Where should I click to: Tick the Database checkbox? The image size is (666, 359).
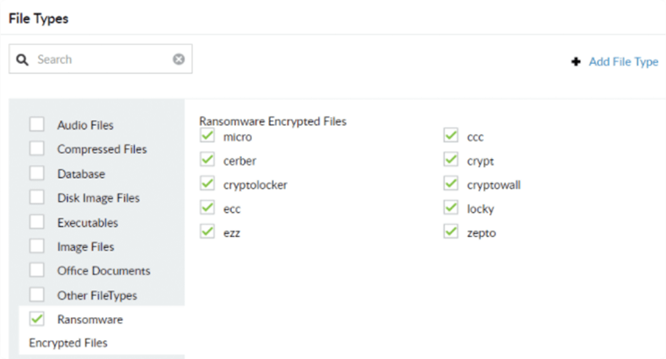coord(37,173)
